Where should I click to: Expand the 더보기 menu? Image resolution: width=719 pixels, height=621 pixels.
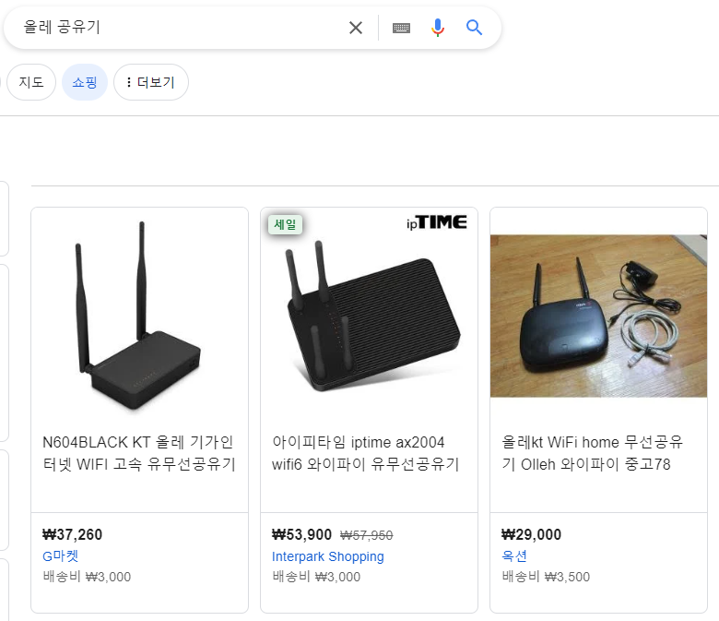point(151,82)
